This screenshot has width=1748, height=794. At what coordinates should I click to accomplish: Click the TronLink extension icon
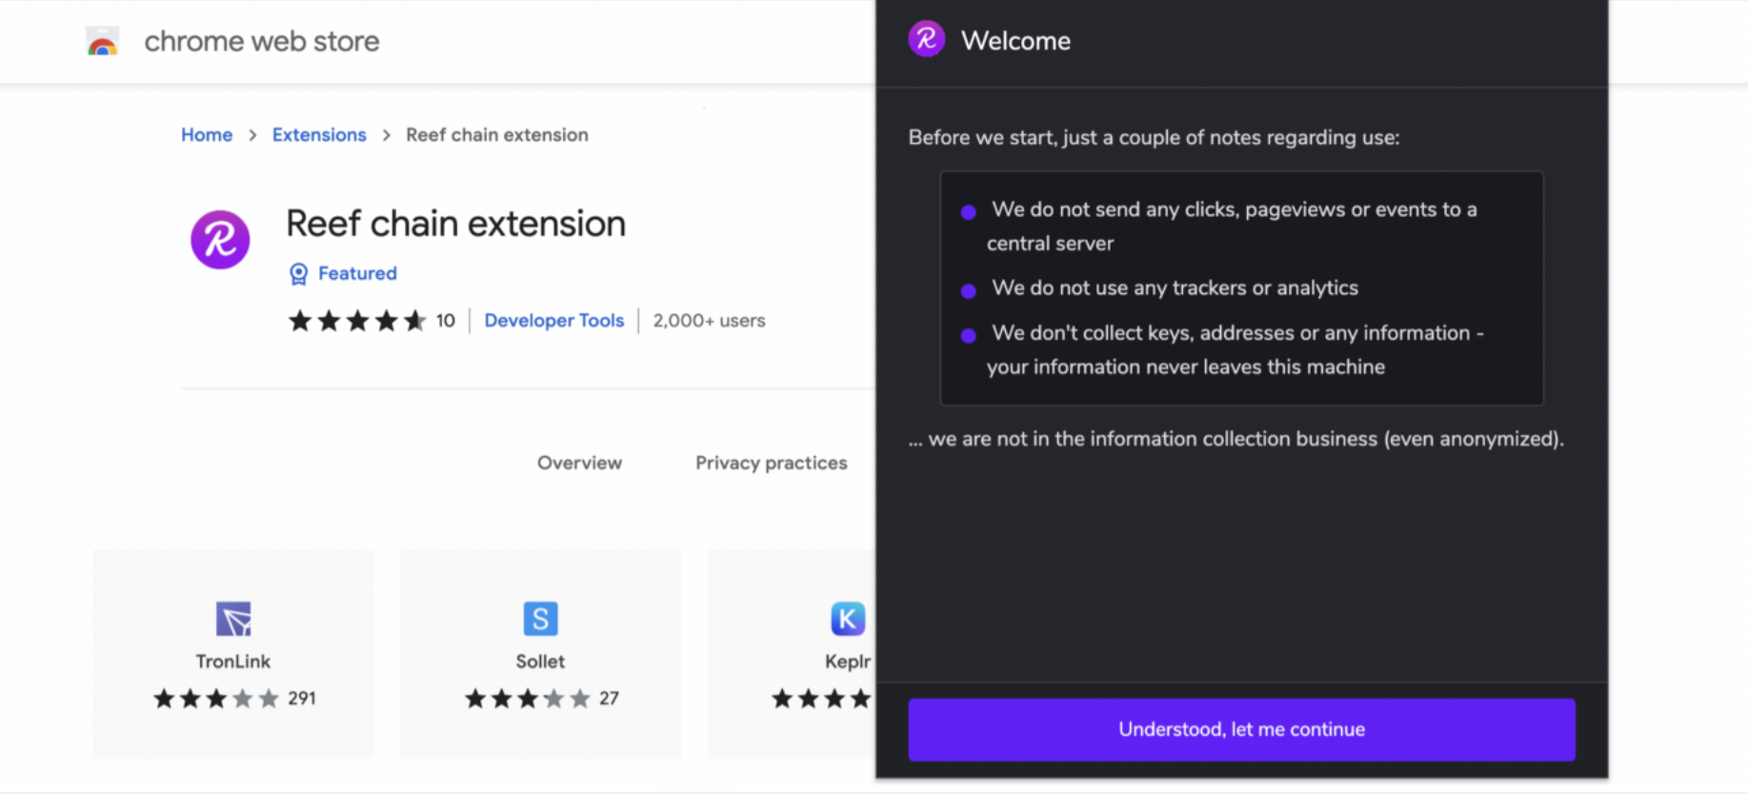[233, 619]
